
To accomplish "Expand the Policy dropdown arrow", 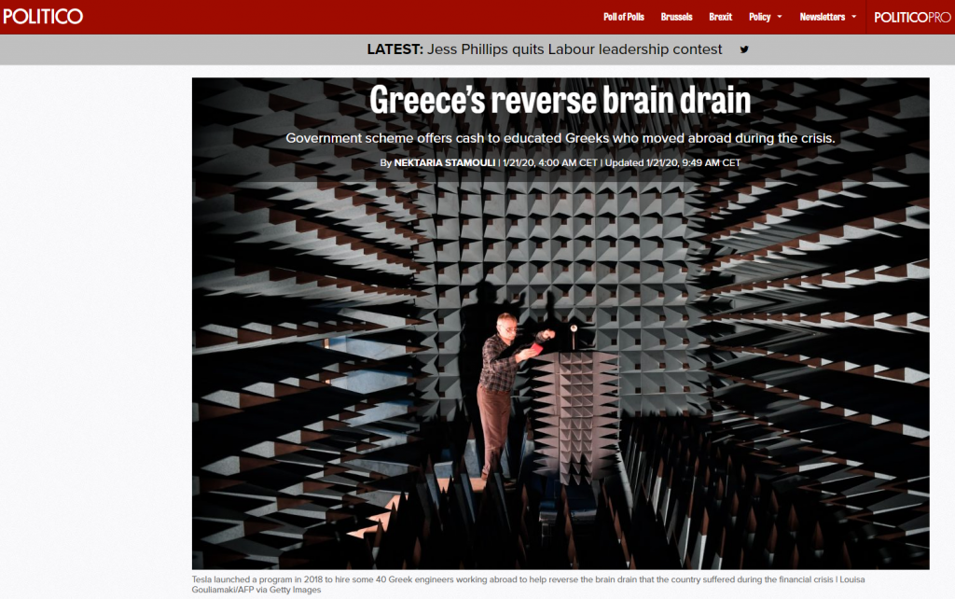I will (779, 18).
